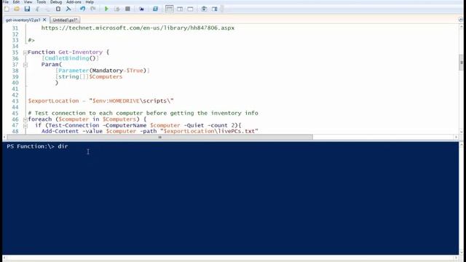Undo the last edit with the blue arrow
This screenshot has width=466, height=262.
click(82, 9)
